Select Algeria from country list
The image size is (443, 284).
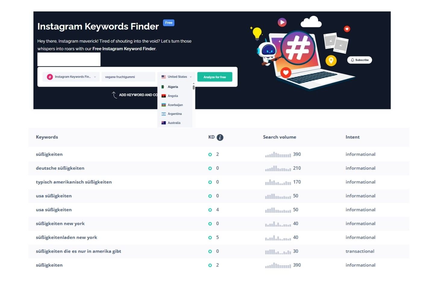(x=175, y=87)
